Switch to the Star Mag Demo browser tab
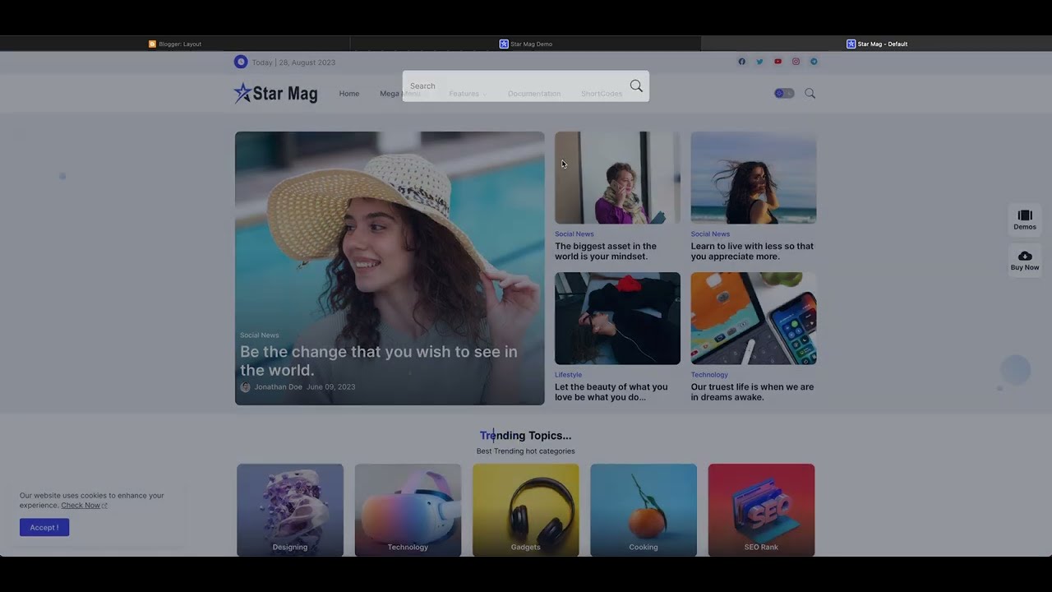This screenshot has height=592, width=1052. pyautogui.click(x=526, y=44)
